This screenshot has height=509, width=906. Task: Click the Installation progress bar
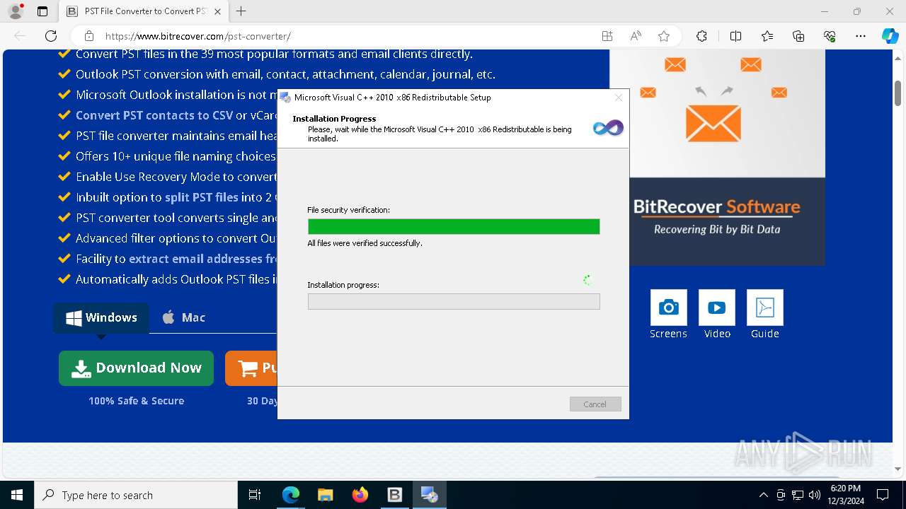click(x=454, y=301)
